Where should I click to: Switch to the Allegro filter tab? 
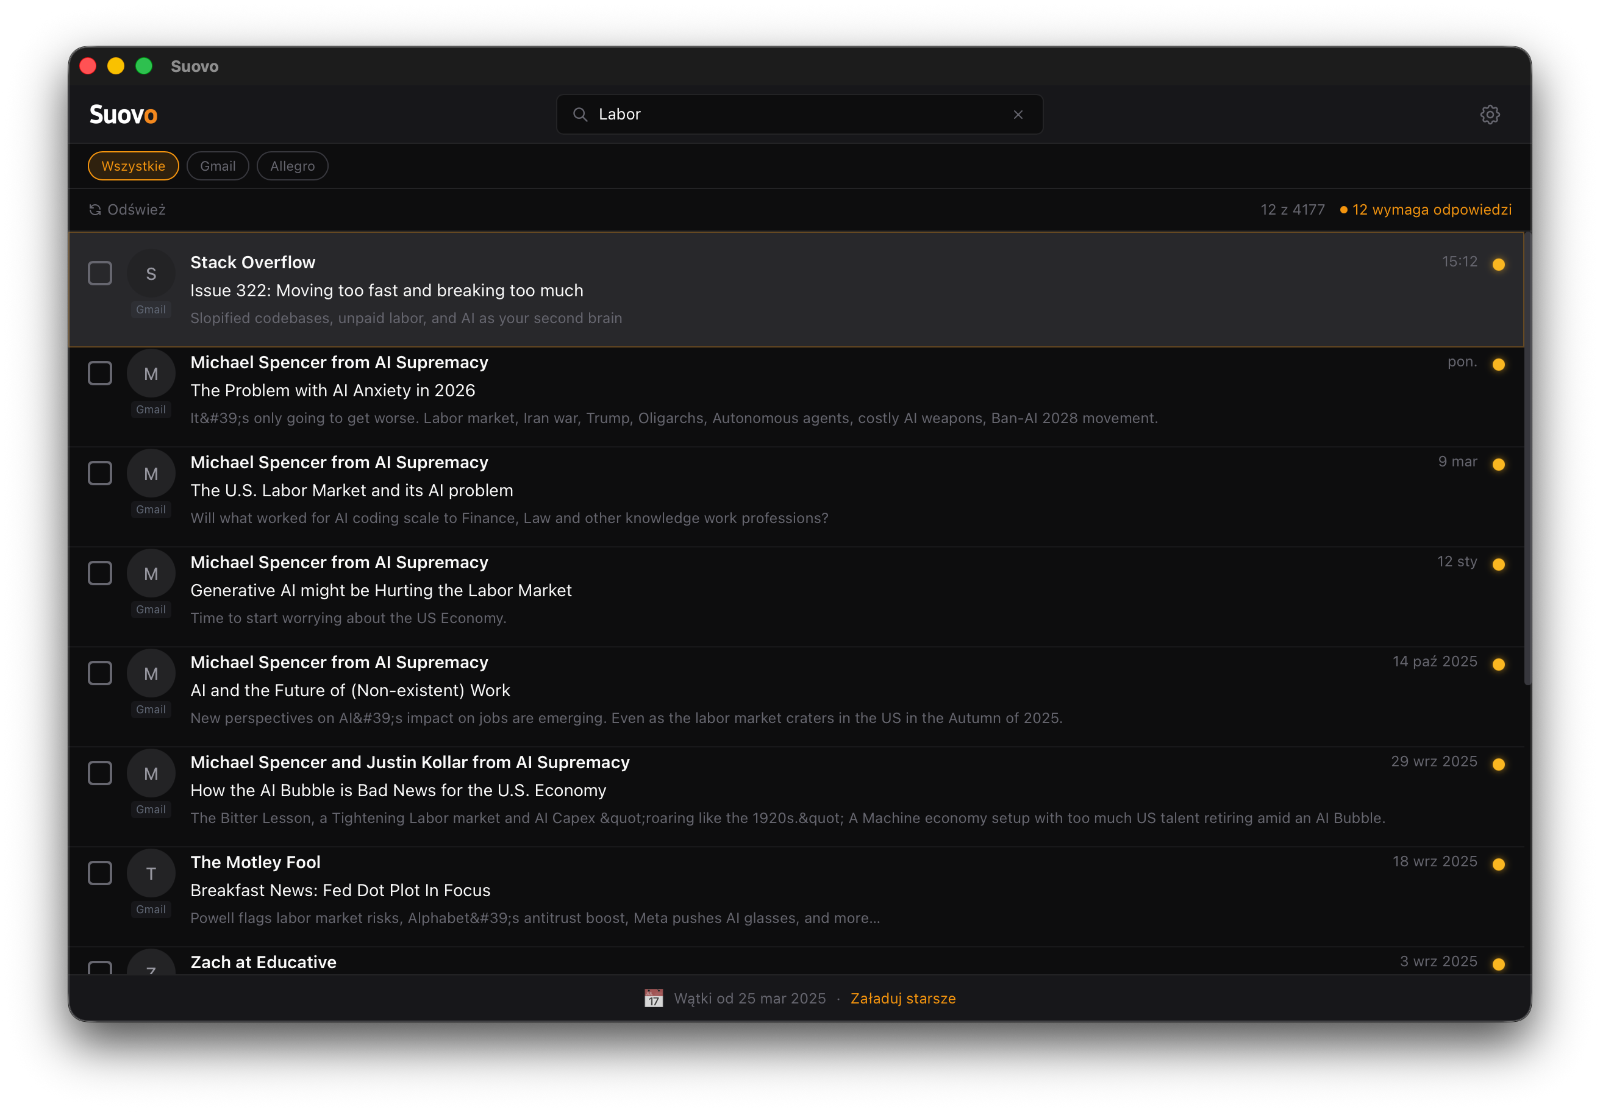tap(292, 166)
